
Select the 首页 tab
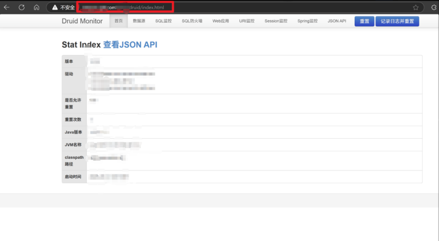pyautogui.click(x=118, y=21)
